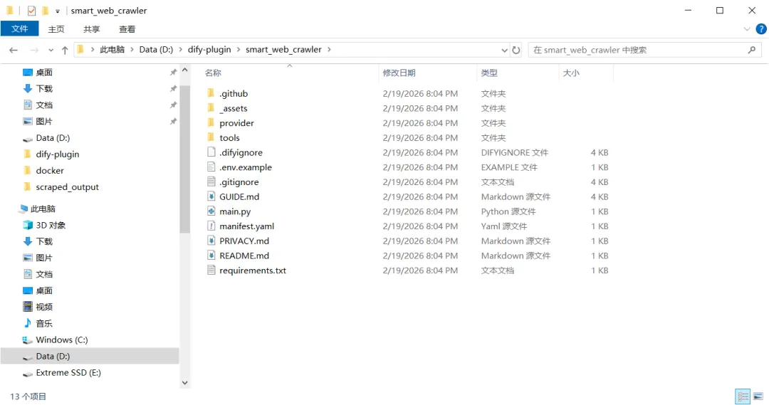
Task: Click navigation pane scroll down arrow
Action: pos(185,383)
